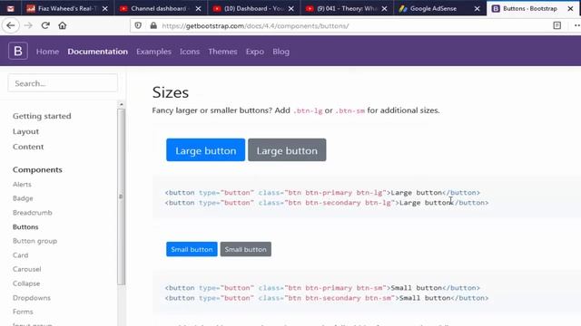This screenshot has width=581, height=326.
Task: Open the Buttons docs link
Action: [x=25, y=226]
